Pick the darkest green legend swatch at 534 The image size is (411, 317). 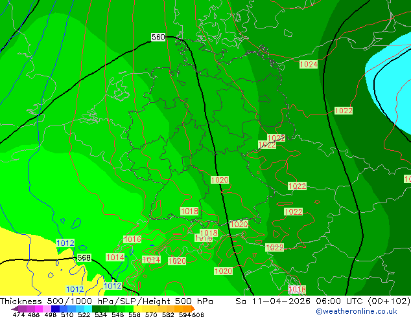click(96, 309)
